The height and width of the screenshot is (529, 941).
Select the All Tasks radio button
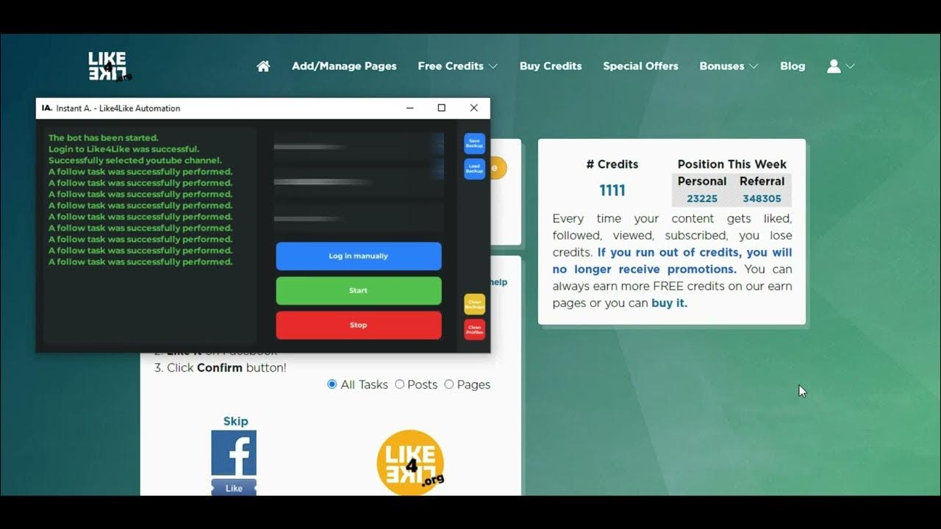(x=332, y=384)
